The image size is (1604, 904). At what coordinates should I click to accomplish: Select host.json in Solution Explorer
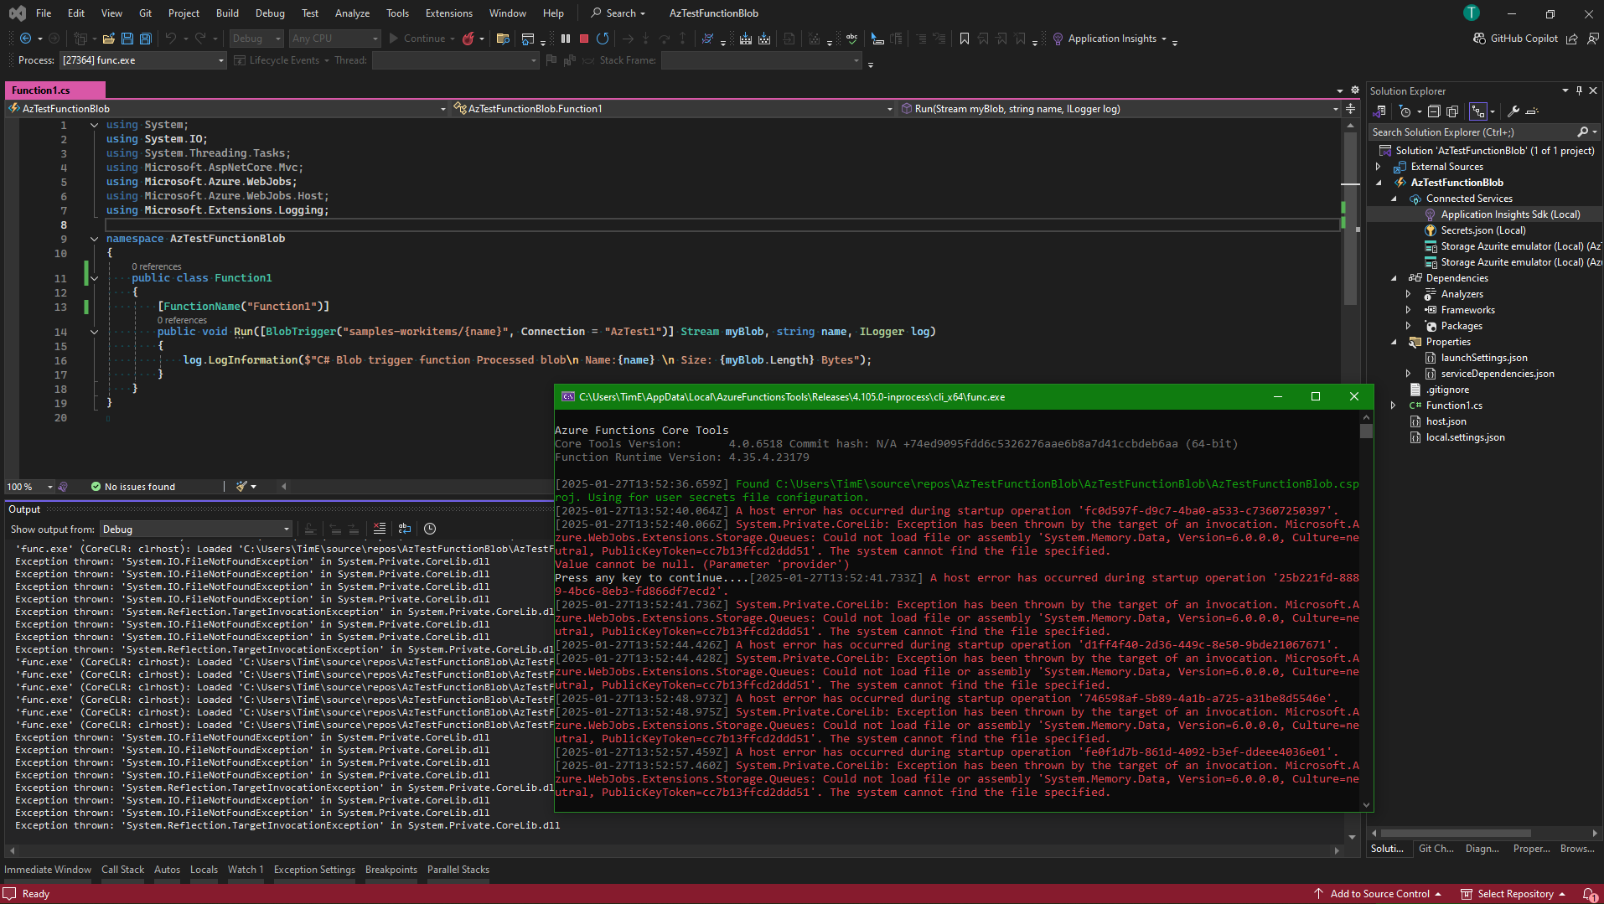1446,421
